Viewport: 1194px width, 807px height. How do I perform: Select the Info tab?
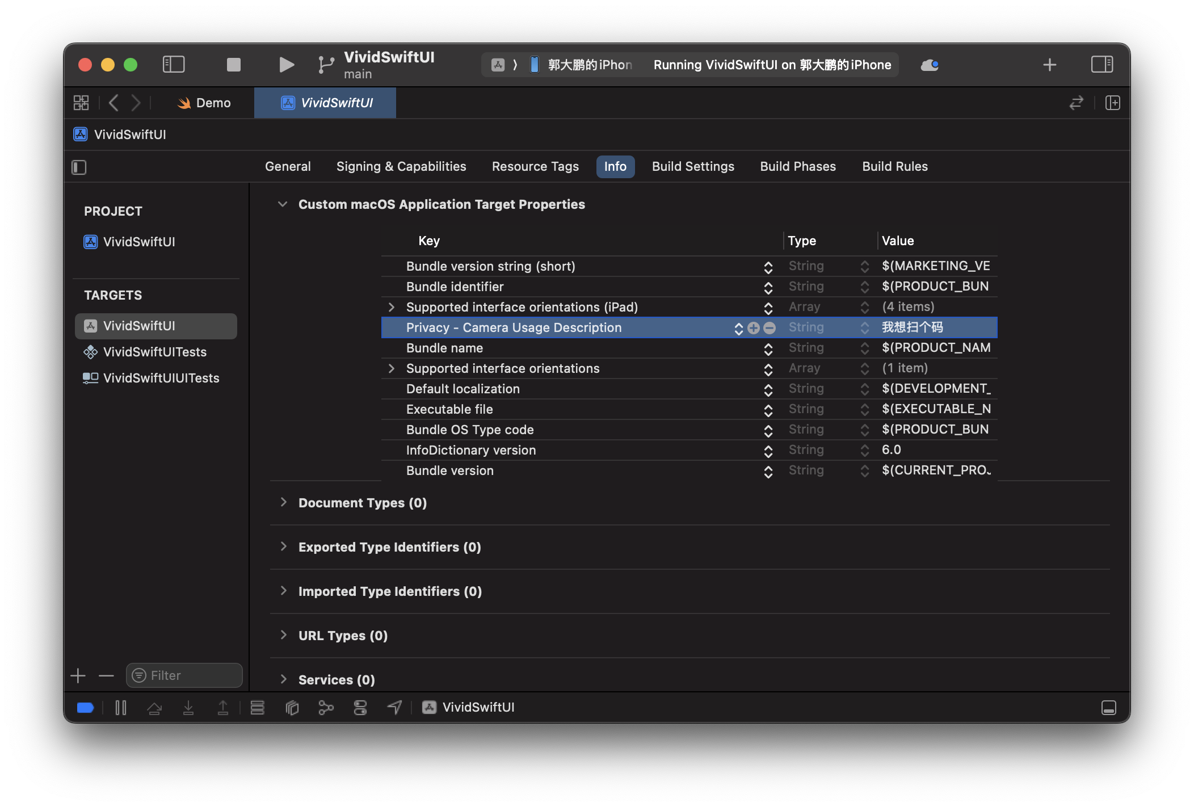tap(615, 166)
